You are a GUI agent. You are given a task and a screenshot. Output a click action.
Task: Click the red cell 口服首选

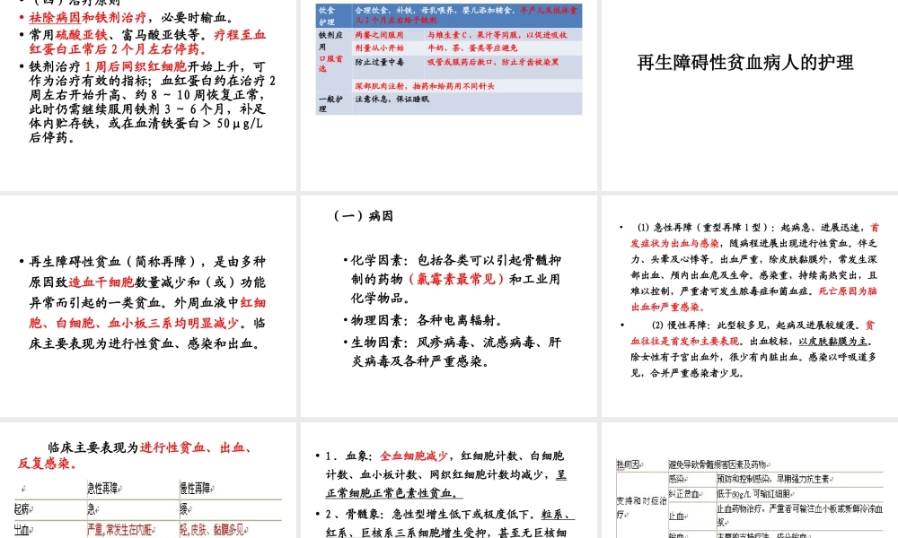point(333,64)
